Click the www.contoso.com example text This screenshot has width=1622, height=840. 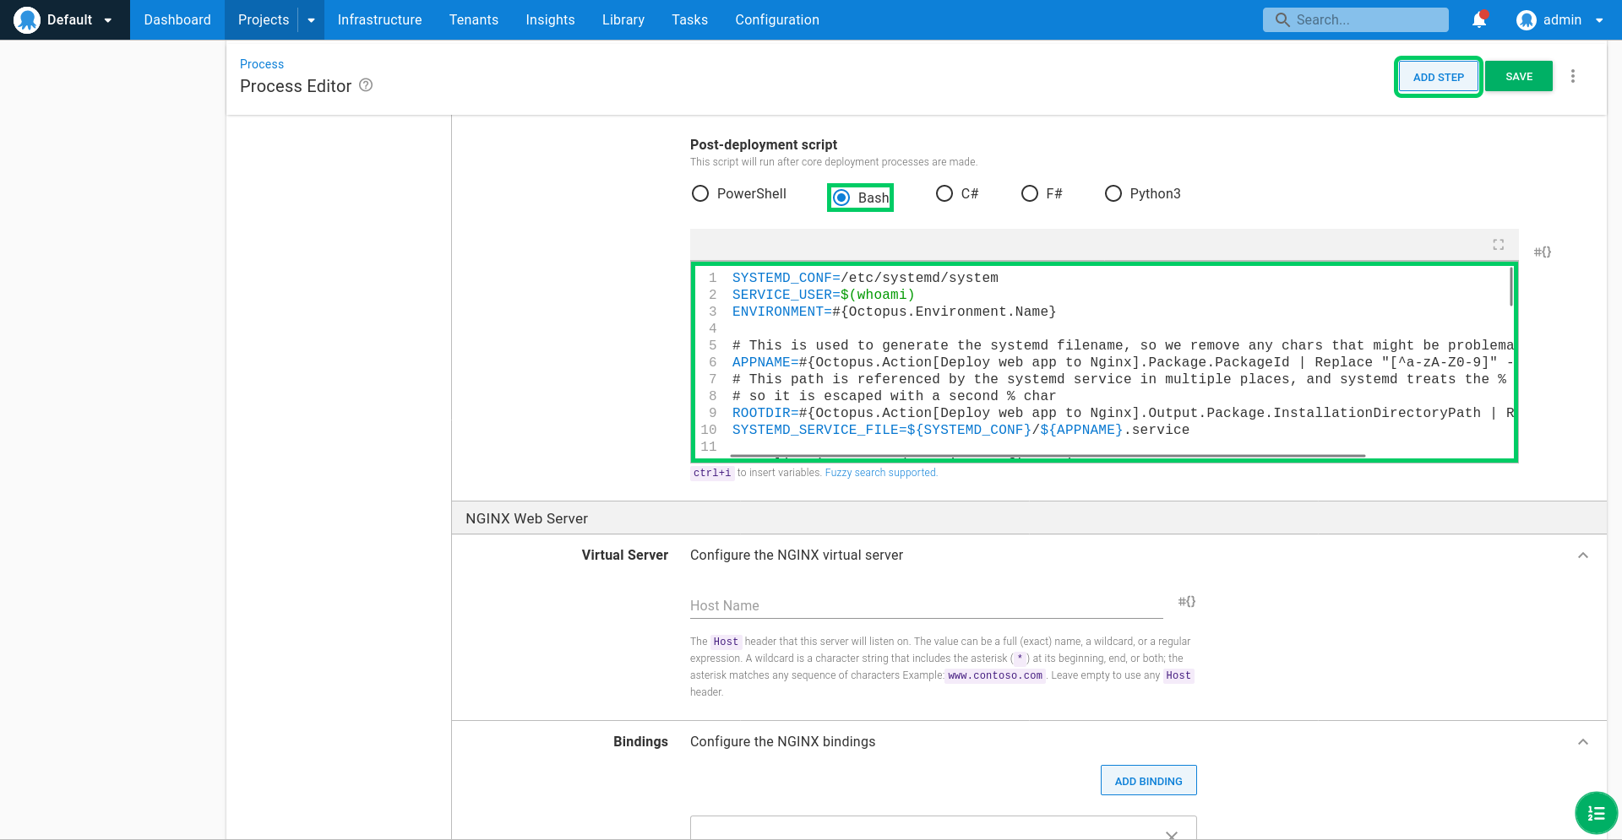click(x=995, y=675)
